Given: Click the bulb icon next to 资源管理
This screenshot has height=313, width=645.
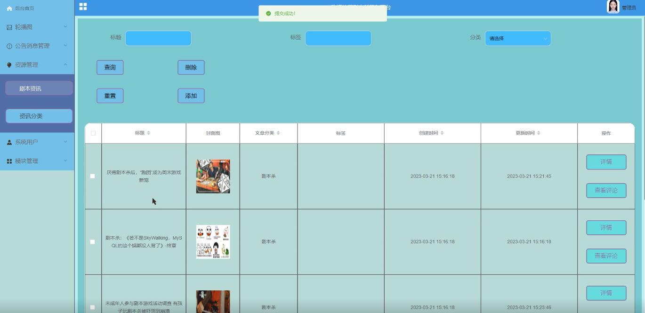Looking at the screenshot, I should coord(9,65).
